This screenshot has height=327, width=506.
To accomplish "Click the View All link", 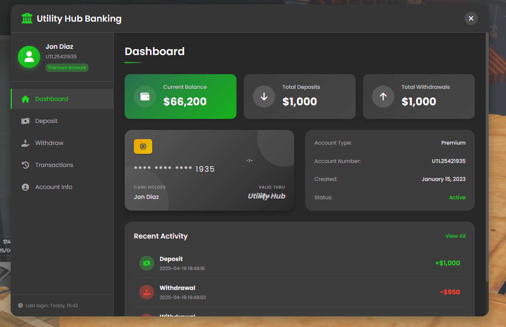I will [x=455, y=236].
